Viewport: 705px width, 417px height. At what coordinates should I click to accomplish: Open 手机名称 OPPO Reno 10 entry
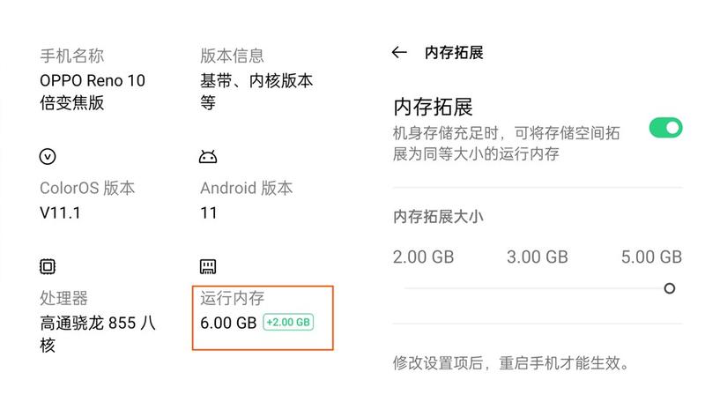pos(93,79)
